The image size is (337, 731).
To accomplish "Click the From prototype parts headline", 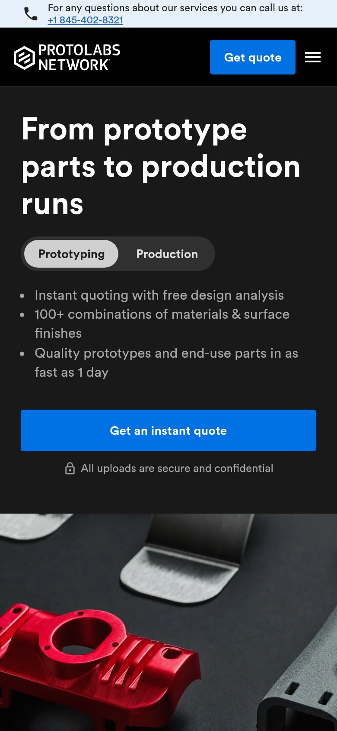I will tap(161, 166).
